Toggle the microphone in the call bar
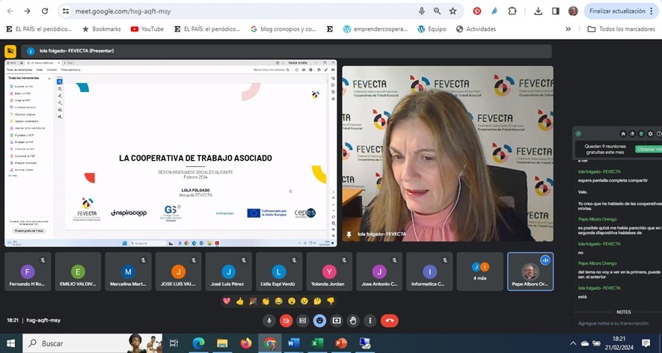The height and width of the screenshot is (353, 662). (x=269, y=321)
